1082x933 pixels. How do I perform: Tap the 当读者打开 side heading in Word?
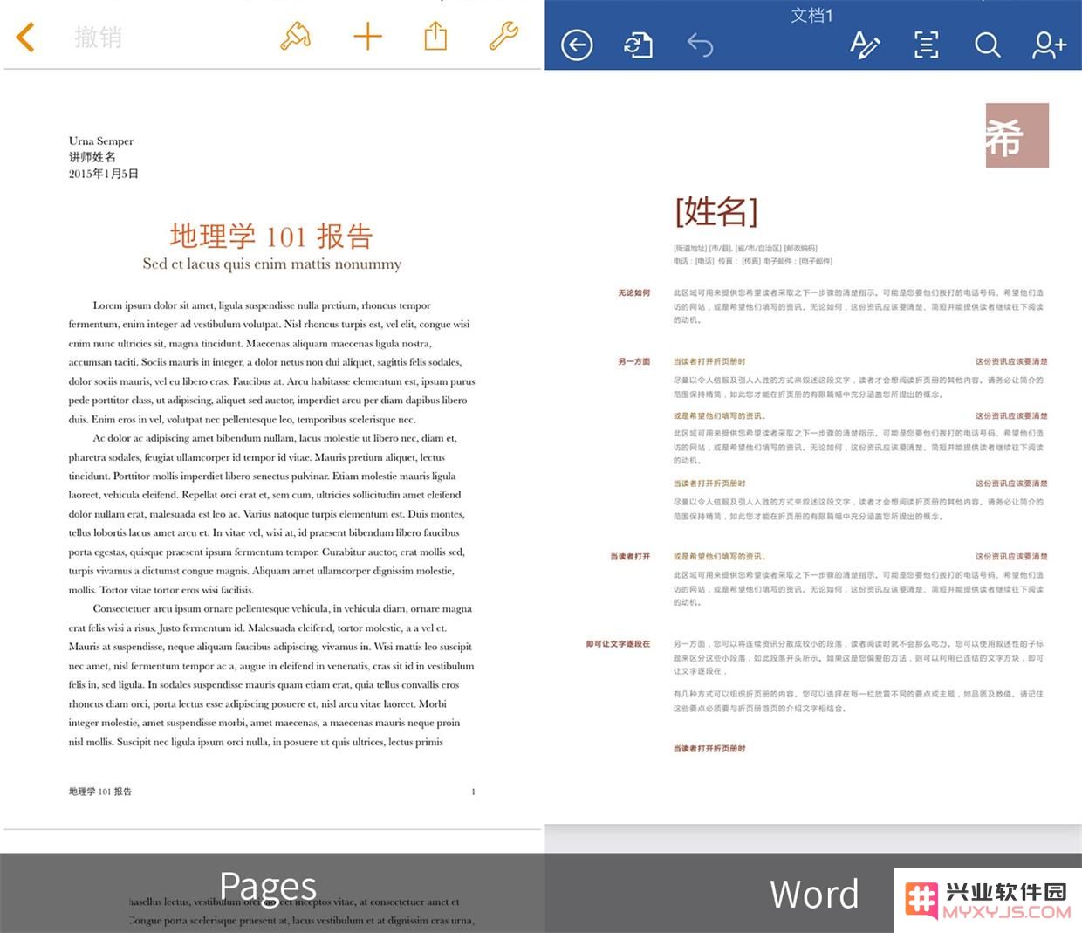630,556
